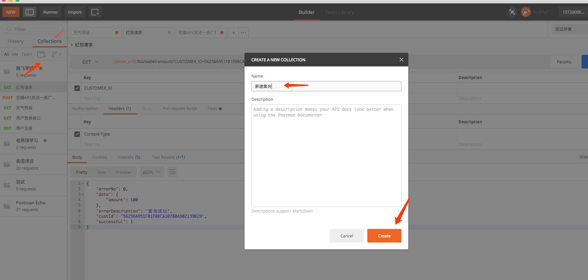Open the 测试环境 environment dropdown
The width and height of the screenshot is (588, 280).
(x=570, y=29)
